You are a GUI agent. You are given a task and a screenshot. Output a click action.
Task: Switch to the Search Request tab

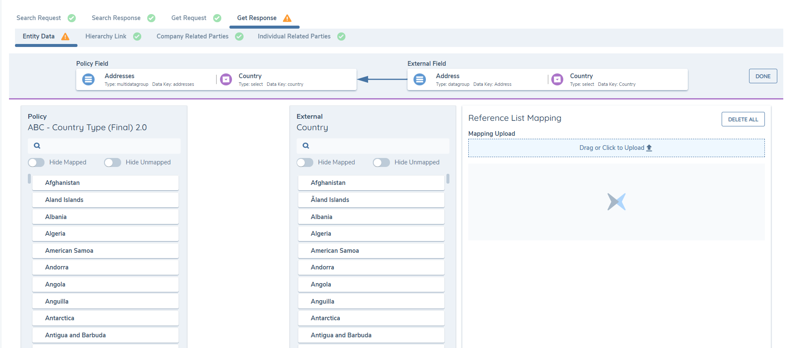pos(39,18)
